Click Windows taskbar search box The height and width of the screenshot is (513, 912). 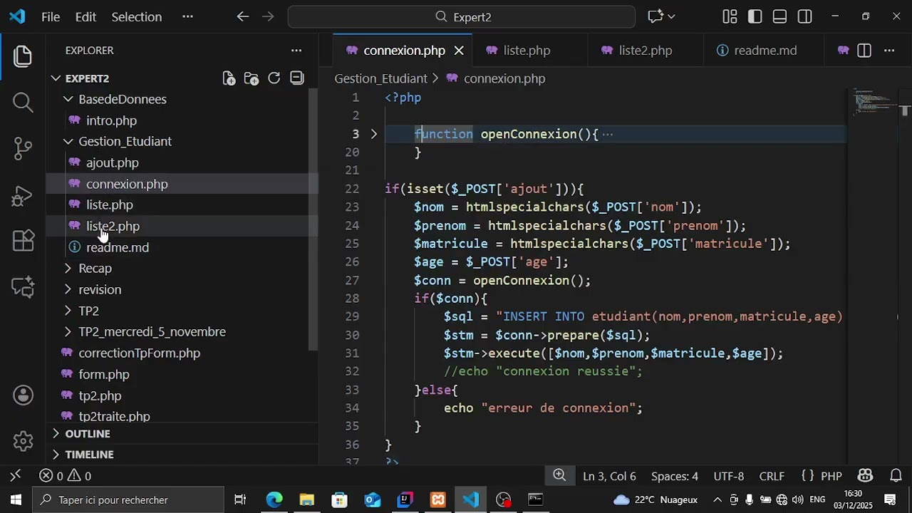[130, 499]
